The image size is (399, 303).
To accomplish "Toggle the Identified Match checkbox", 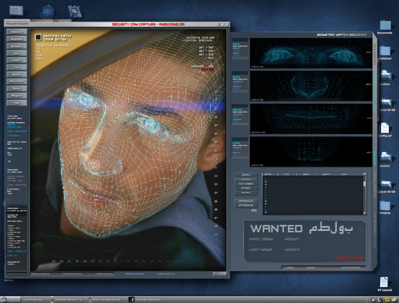I will [38, 37].
